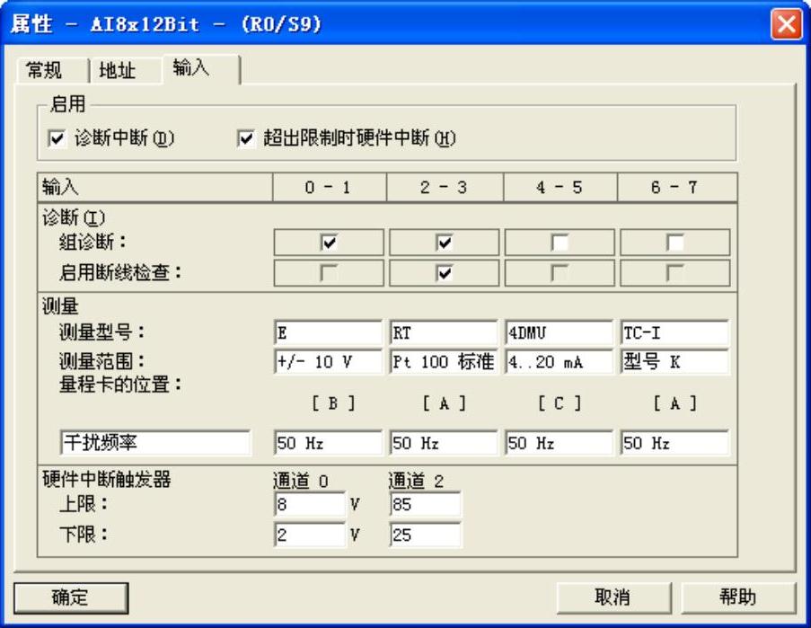
Task: Open 测量型号 dropdown showing TC-I
Action: tap(674, 332)
